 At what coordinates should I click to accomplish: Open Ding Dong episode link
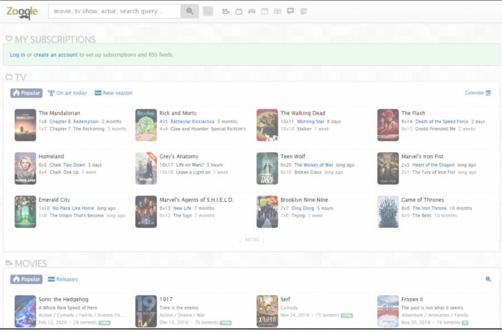(303, 208)
